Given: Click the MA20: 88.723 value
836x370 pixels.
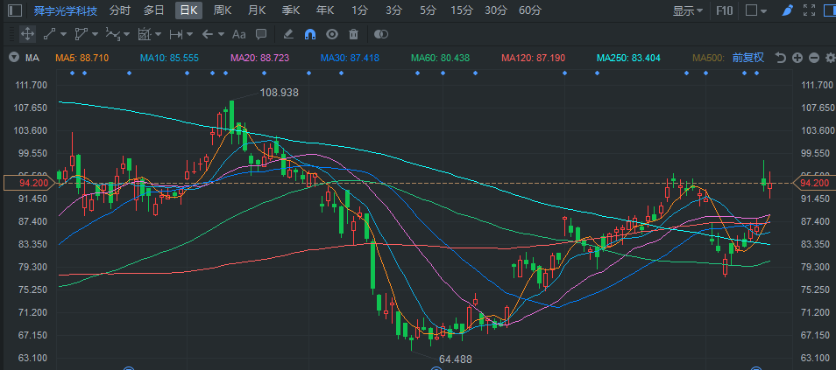Looking at the screenshot, I should click(259, 58).
